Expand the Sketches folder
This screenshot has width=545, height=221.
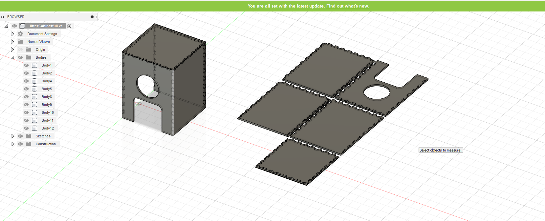click(12, 136)
